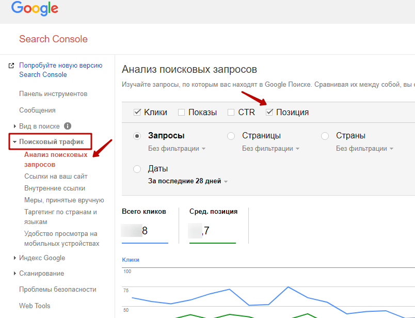This screenshot has width=415, height=318.
Task: Select the Страны radio button
Action: 325,136
